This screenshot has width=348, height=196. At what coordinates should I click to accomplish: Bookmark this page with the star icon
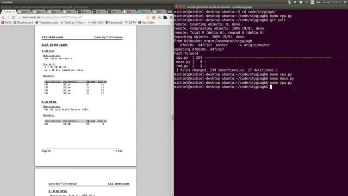coord(148,17)
